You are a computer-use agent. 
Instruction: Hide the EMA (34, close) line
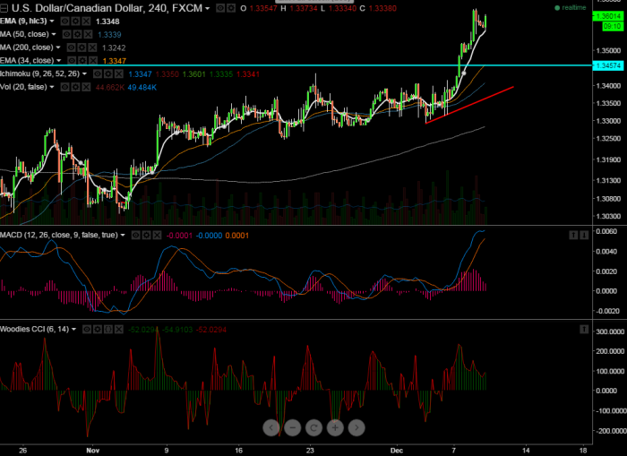coord(72,61)
